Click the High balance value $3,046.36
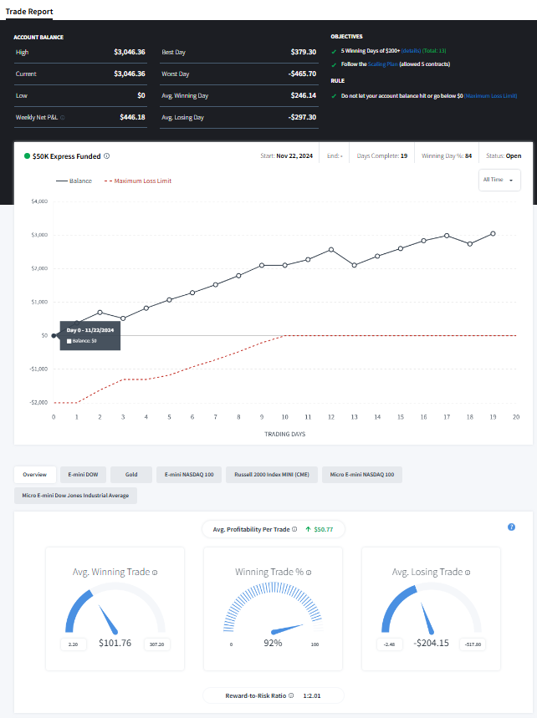537x718 pixels. pyautogui.click(x=130, y=52)
